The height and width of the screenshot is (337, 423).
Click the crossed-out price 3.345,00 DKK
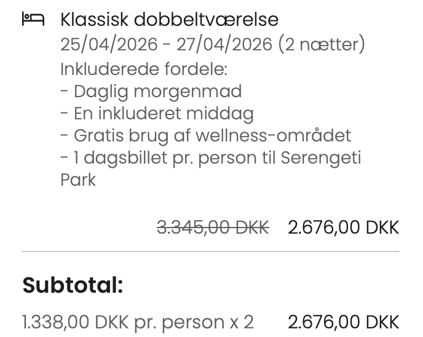pyautogui.click(x=213, y=228)
